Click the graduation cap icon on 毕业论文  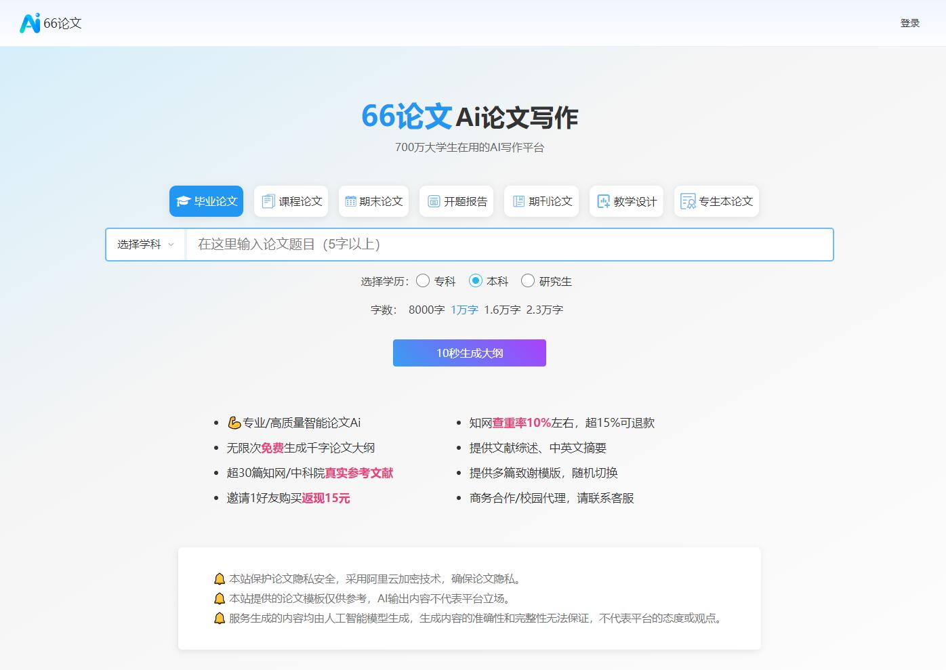[x=183, y=201]
